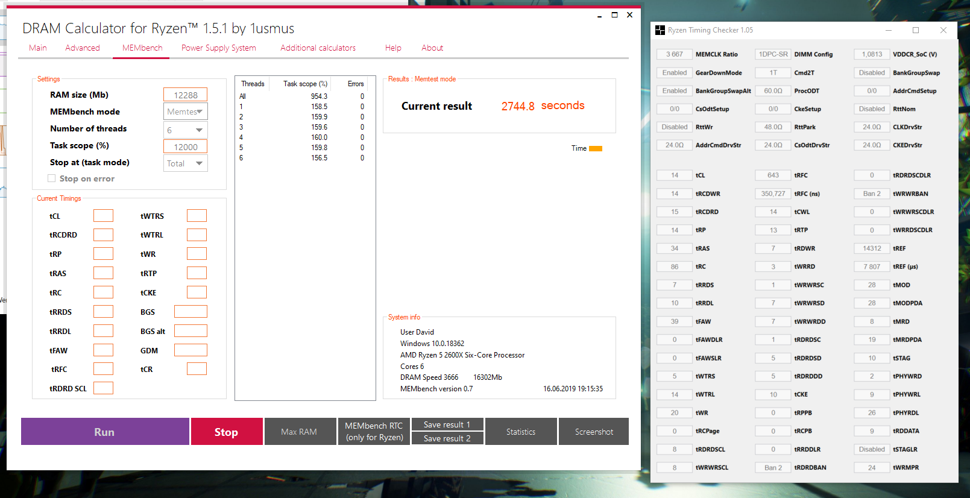The image size is (970, 498).
Task: Click the tRFC (ns) value 350,727
Action: [773, 194]
